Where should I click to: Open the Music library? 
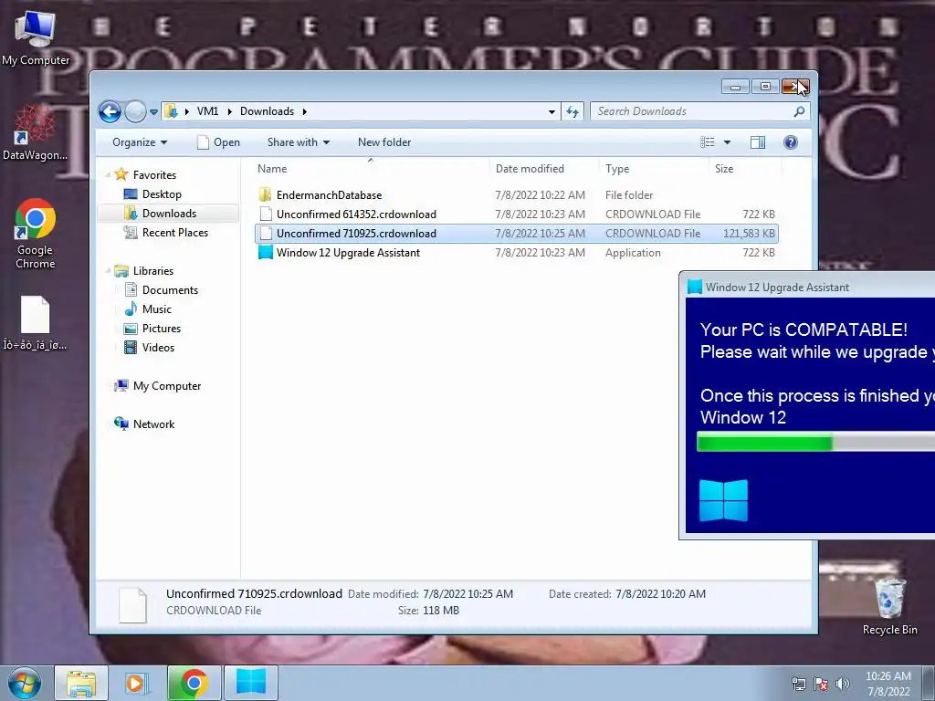(x=157, y=309)
